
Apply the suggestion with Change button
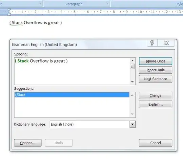(x=156, y=95)
